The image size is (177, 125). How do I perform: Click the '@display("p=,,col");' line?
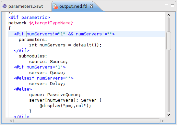pyautogui.click(x=65, y=106)
